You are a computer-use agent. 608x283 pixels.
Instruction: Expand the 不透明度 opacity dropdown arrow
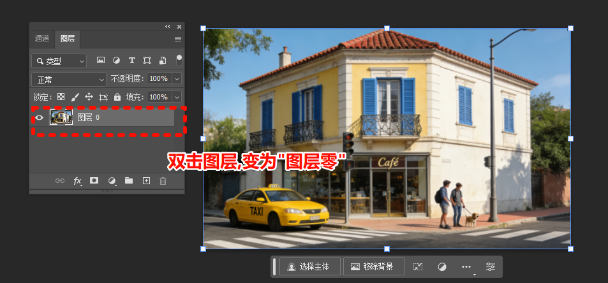[x=177, y=79]
